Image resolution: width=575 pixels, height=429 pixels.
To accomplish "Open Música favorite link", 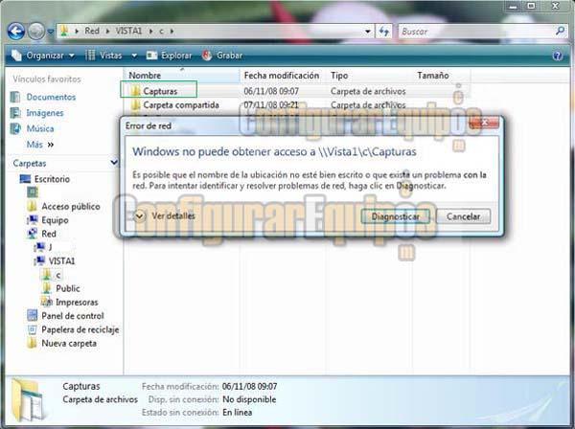I will point(40,128).
